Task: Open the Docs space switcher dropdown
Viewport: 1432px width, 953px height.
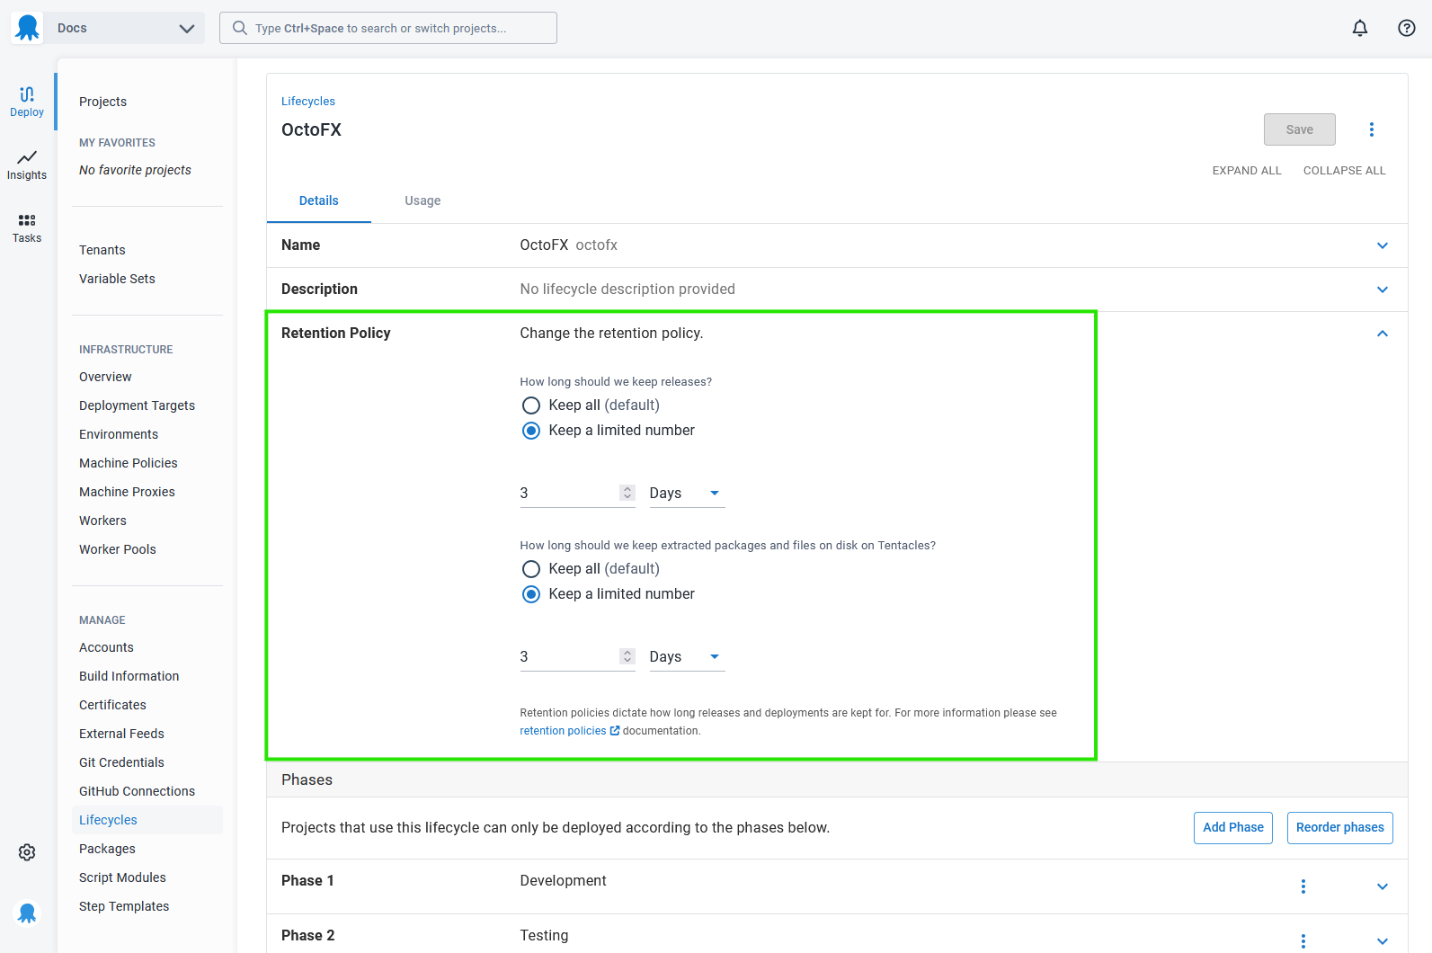Action: click(x=126, y=28)
